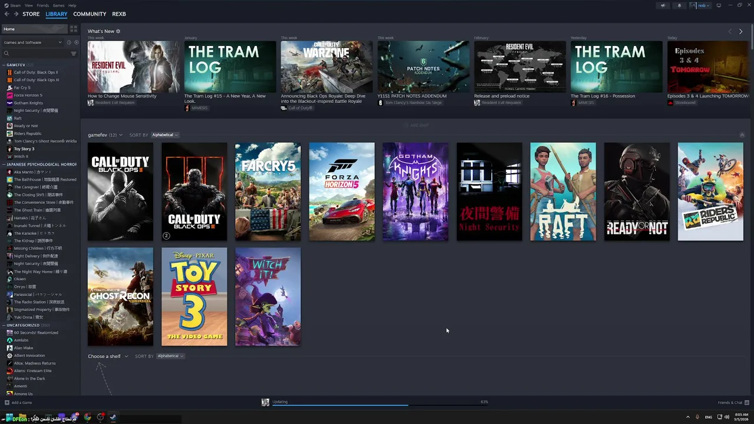754x424 pixels.
Task: Show ready-to-play games only icon
Action: (x=76, y=42)
